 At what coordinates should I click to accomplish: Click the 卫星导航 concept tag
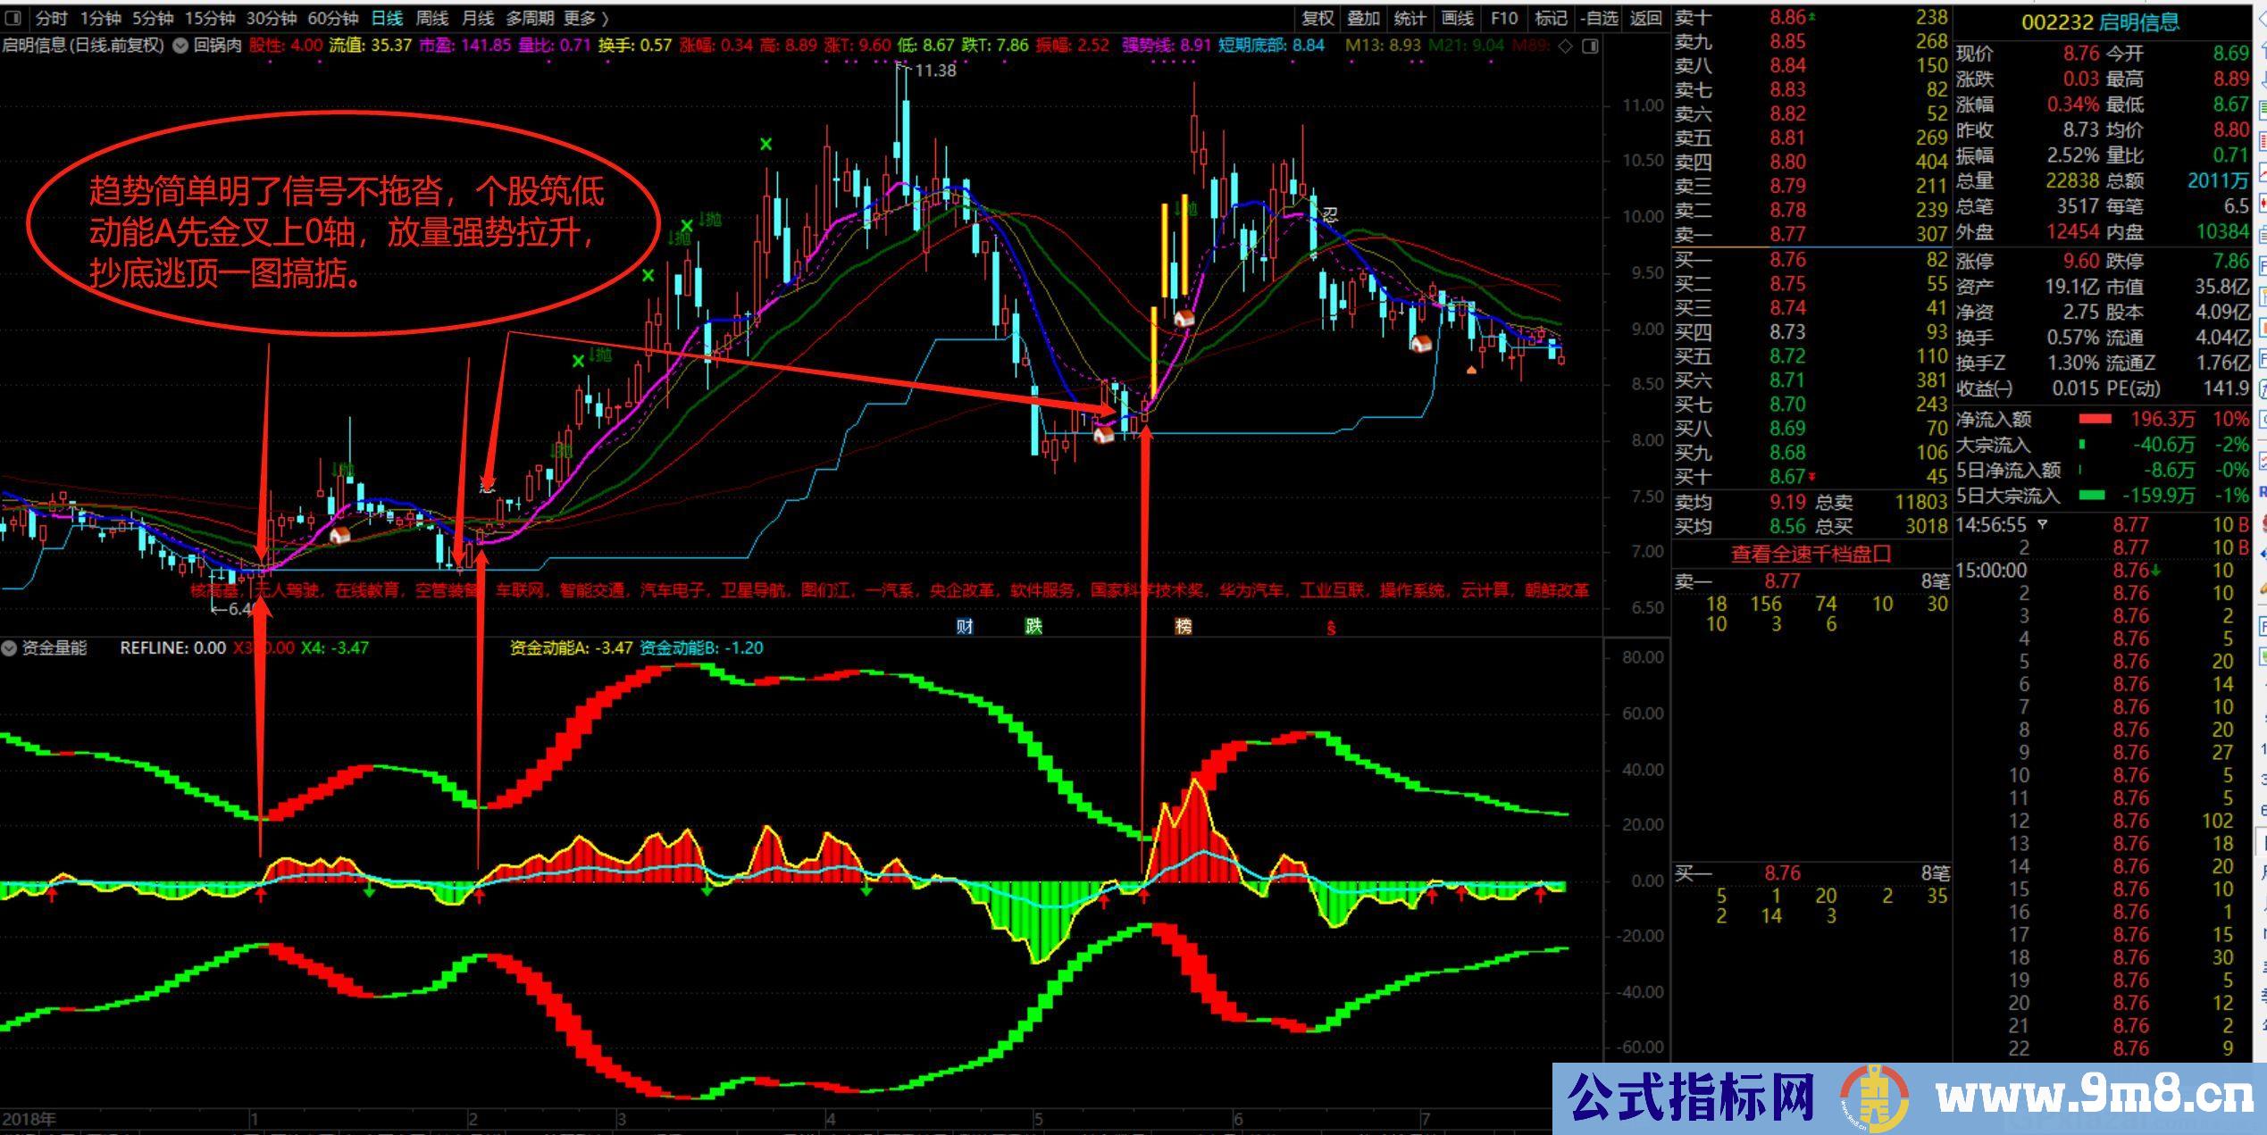point(755,590)
